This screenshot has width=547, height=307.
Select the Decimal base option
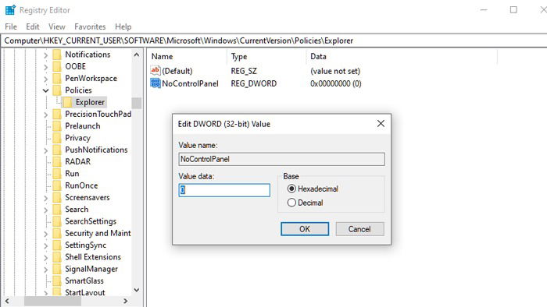[x=291, y=203]
